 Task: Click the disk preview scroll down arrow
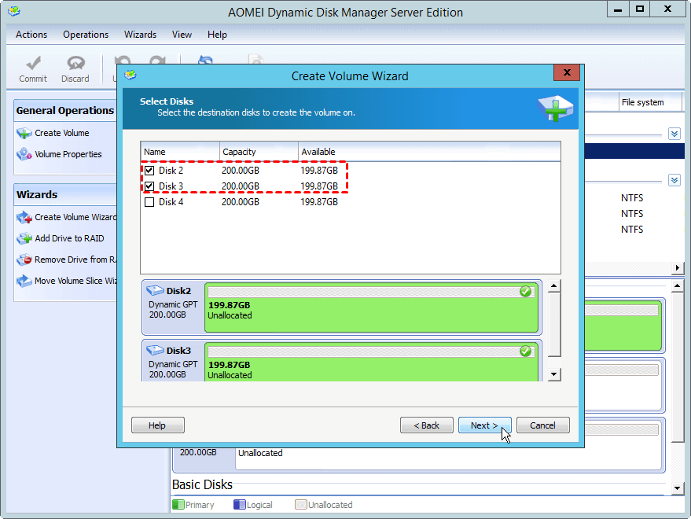click(554, 375)
